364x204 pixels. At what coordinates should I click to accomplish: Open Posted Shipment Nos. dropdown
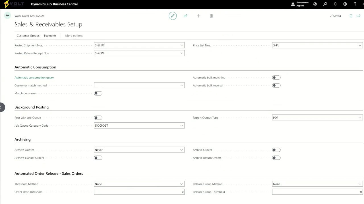pos(181,45)
